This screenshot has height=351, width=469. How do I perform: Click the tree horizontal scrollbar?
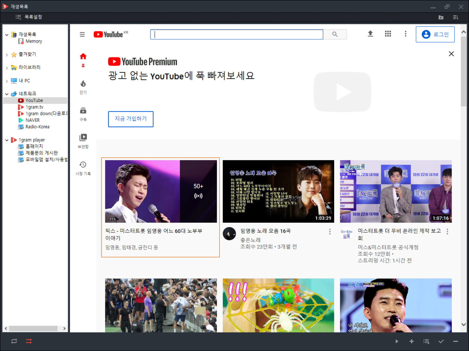coord(33,328)
